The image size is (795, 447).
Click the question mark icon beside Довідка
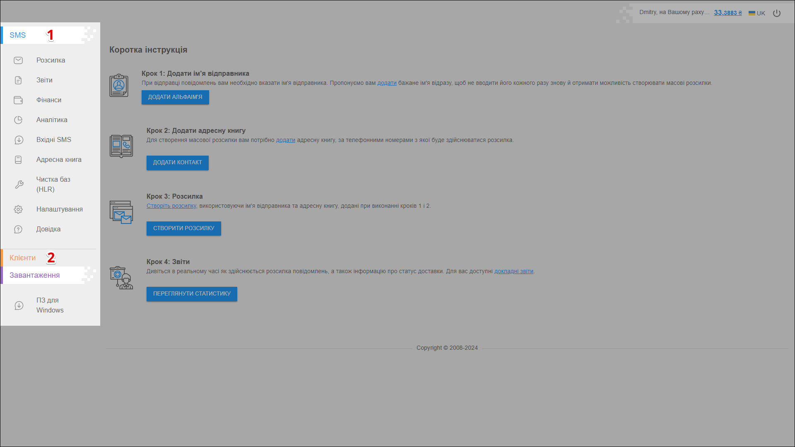click(x=18, y=229)
